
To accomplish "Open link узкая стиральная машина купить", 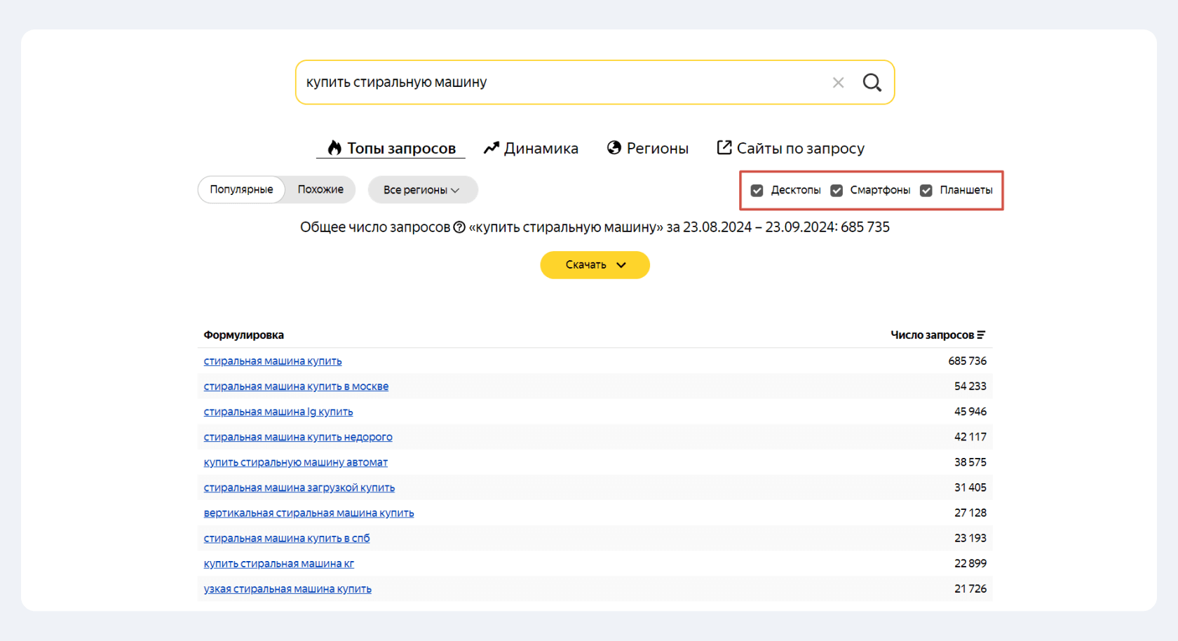I will (x=287, y=589).
